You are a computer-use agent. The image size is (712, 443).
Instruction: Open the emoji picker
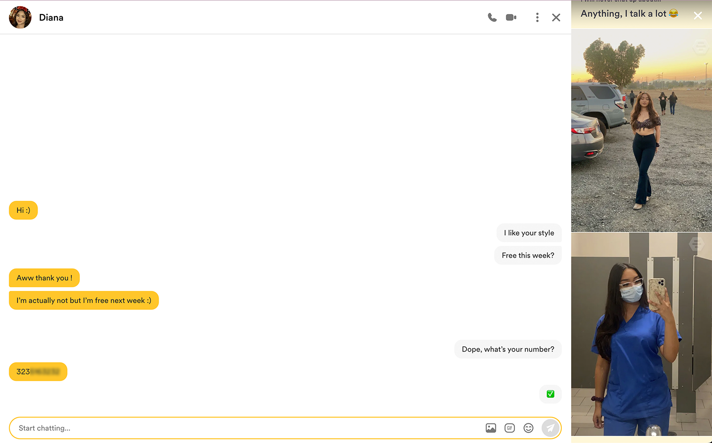[x=528, y=428]
